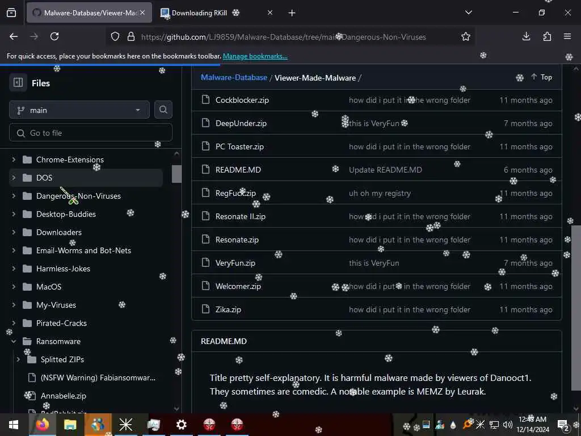This screenshot has width=581, height=436.
Task: Go back to the previous page
Action: tap(14, 36)
